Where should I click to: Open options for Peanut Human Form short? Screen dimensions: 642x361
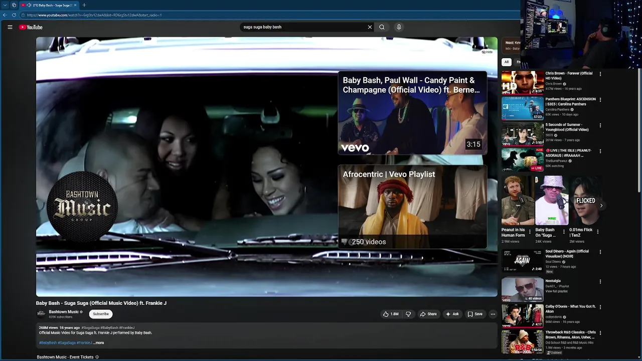click(530, 232)
